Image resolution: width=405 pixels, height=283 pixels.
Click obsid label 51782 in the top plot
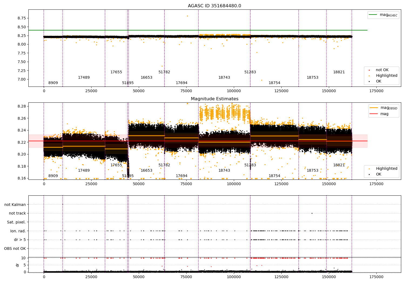[x=164, y=72]
